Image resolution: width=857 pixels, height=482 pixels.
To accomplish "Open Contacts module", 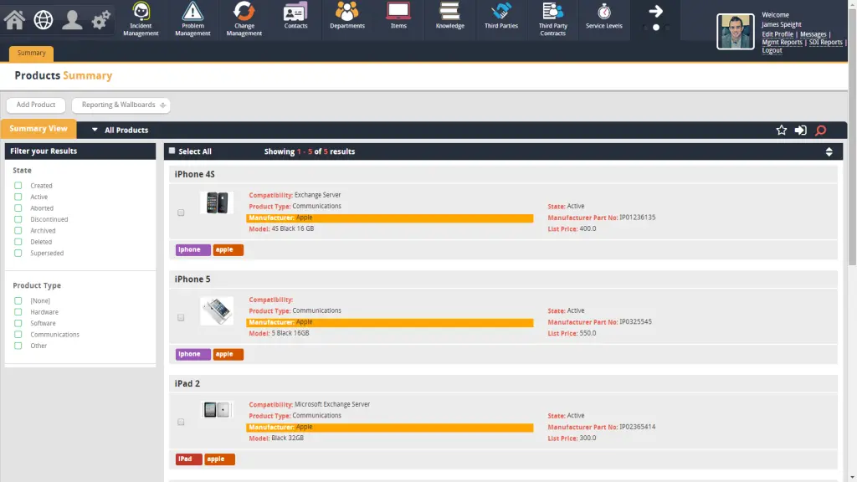I will (295, 17).
